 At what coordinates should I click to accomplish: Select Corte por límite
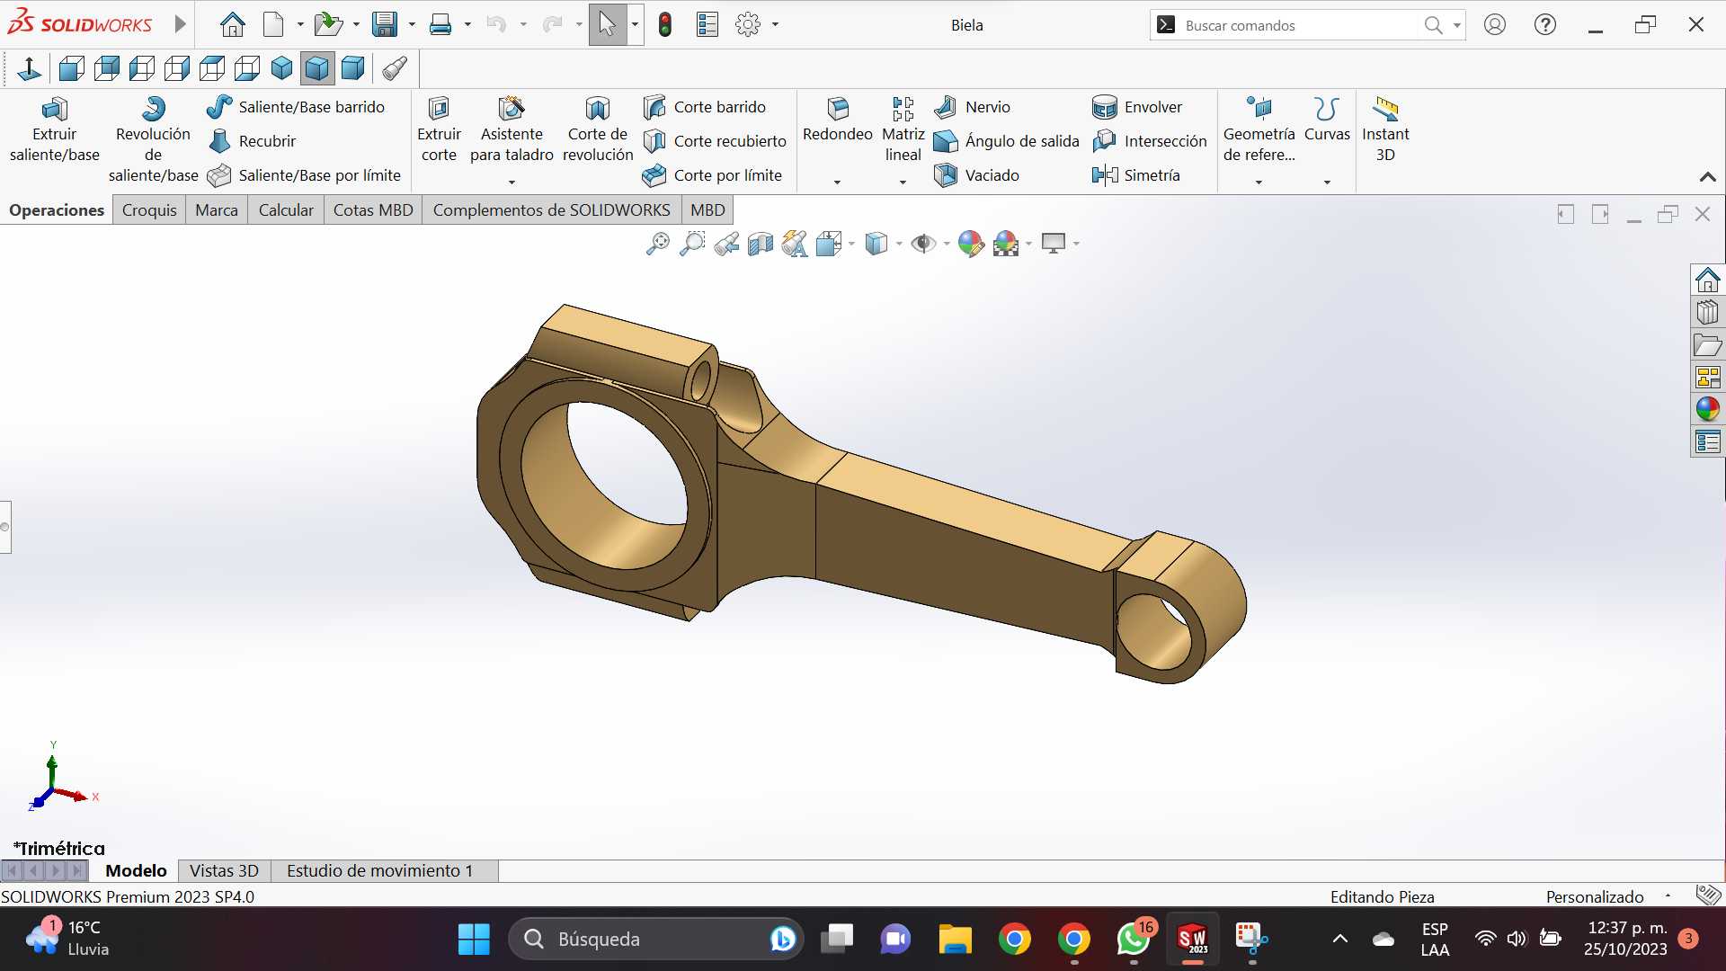[x=712, y=175]
